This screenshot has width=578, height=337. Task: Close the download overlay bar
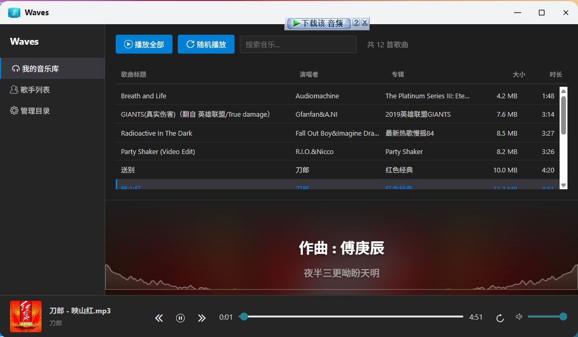(x=364, y=23)
